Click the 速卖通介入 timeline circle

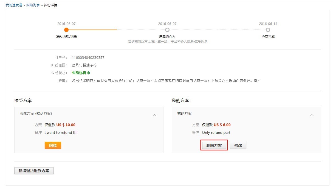(167, 30)
